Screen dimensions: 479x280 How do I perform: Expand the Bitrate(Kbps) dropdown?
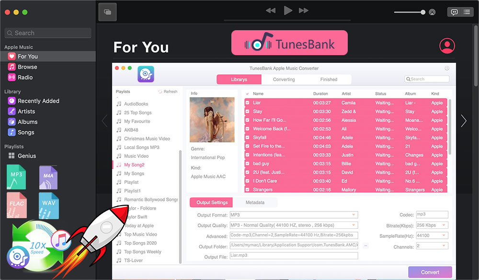[x=445, y=225]
